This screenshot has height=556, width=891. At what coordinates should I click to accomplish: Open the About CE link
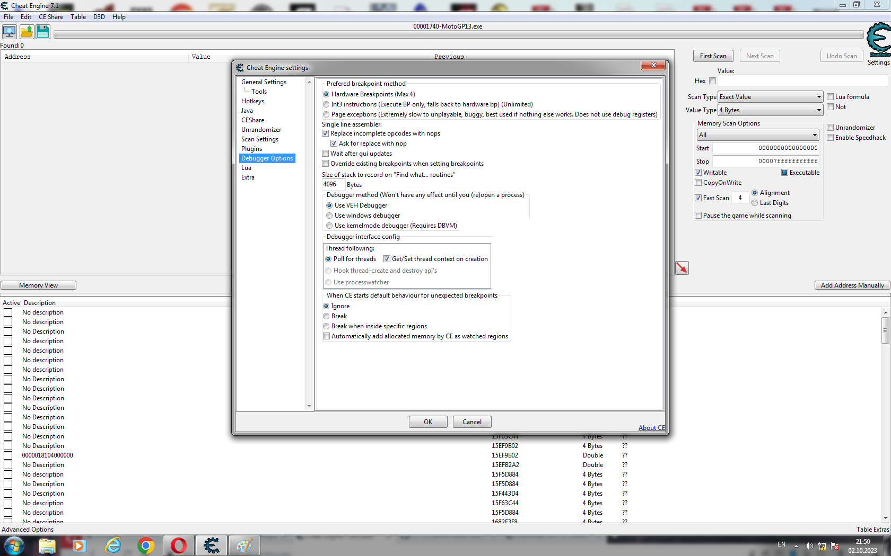[651, 428]
